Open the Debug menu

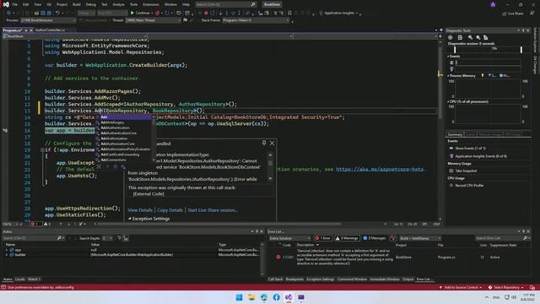coord(91,4)
